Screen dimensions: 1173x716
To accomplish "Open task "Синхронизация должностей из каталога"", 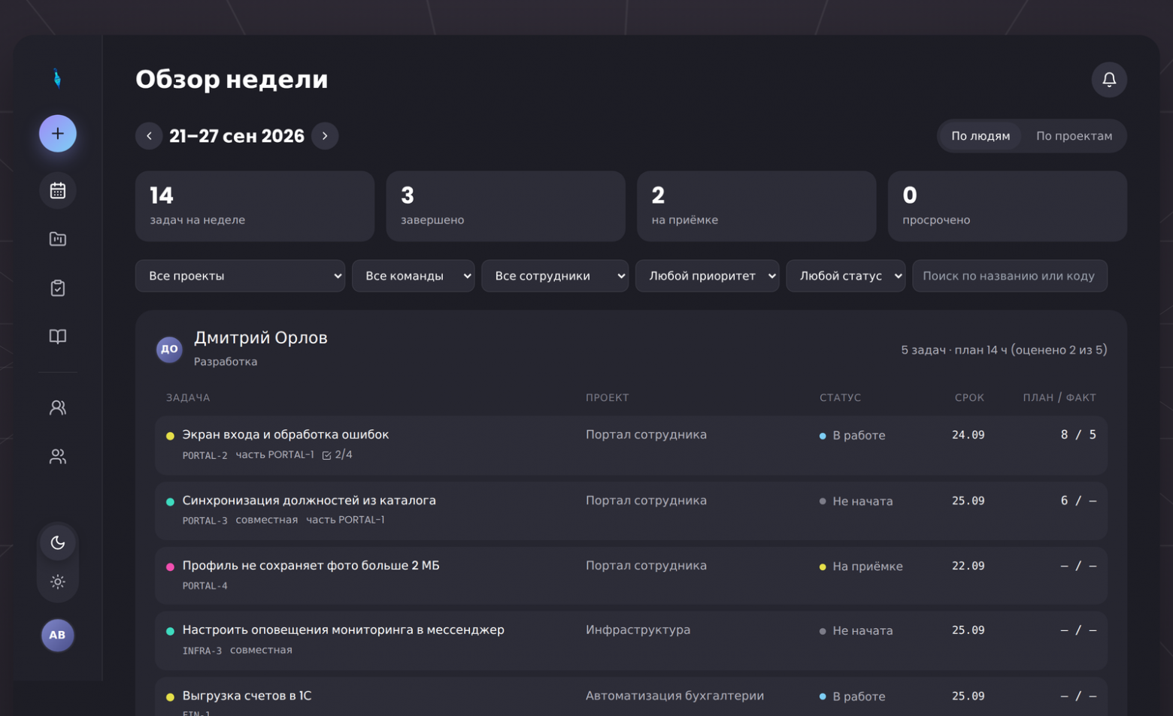I will click(x=309, y=500).
